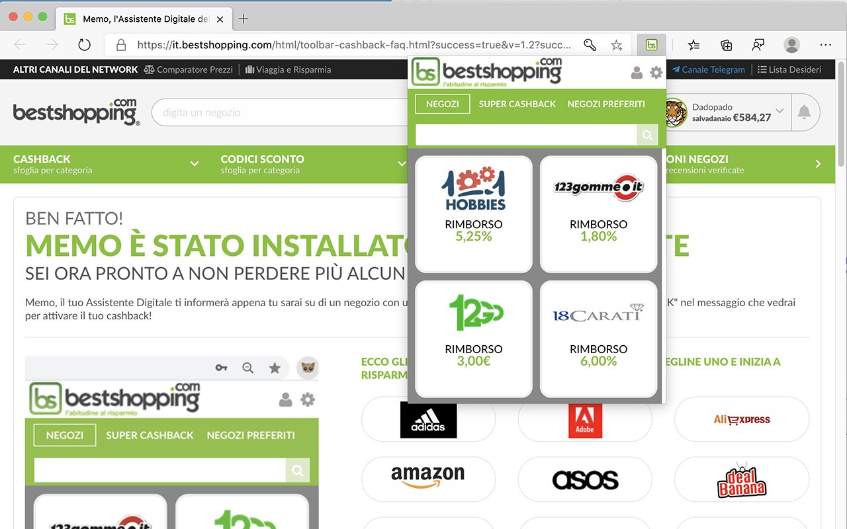Open the collections icon
This screenshot has height=529, width=847.
(x=726, y=45)
